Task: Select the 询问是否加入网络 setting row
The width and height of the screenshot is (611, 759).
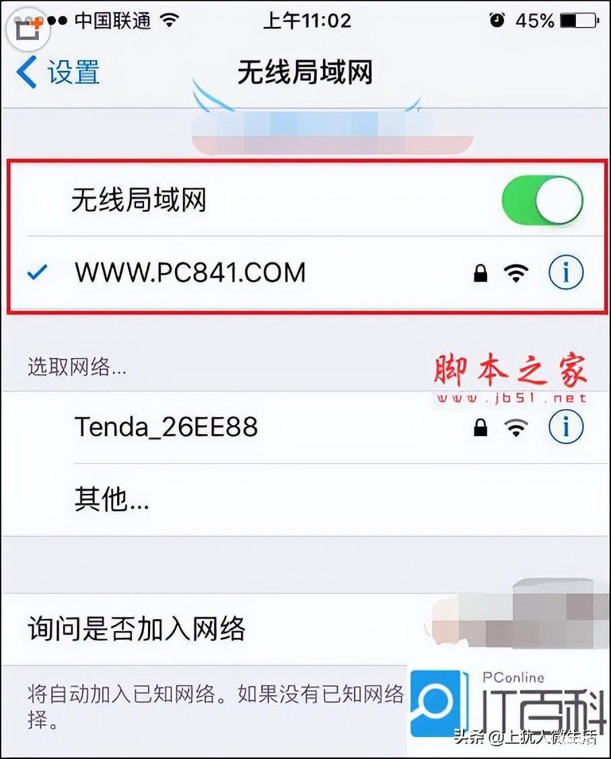Action: tap(305, 629)
